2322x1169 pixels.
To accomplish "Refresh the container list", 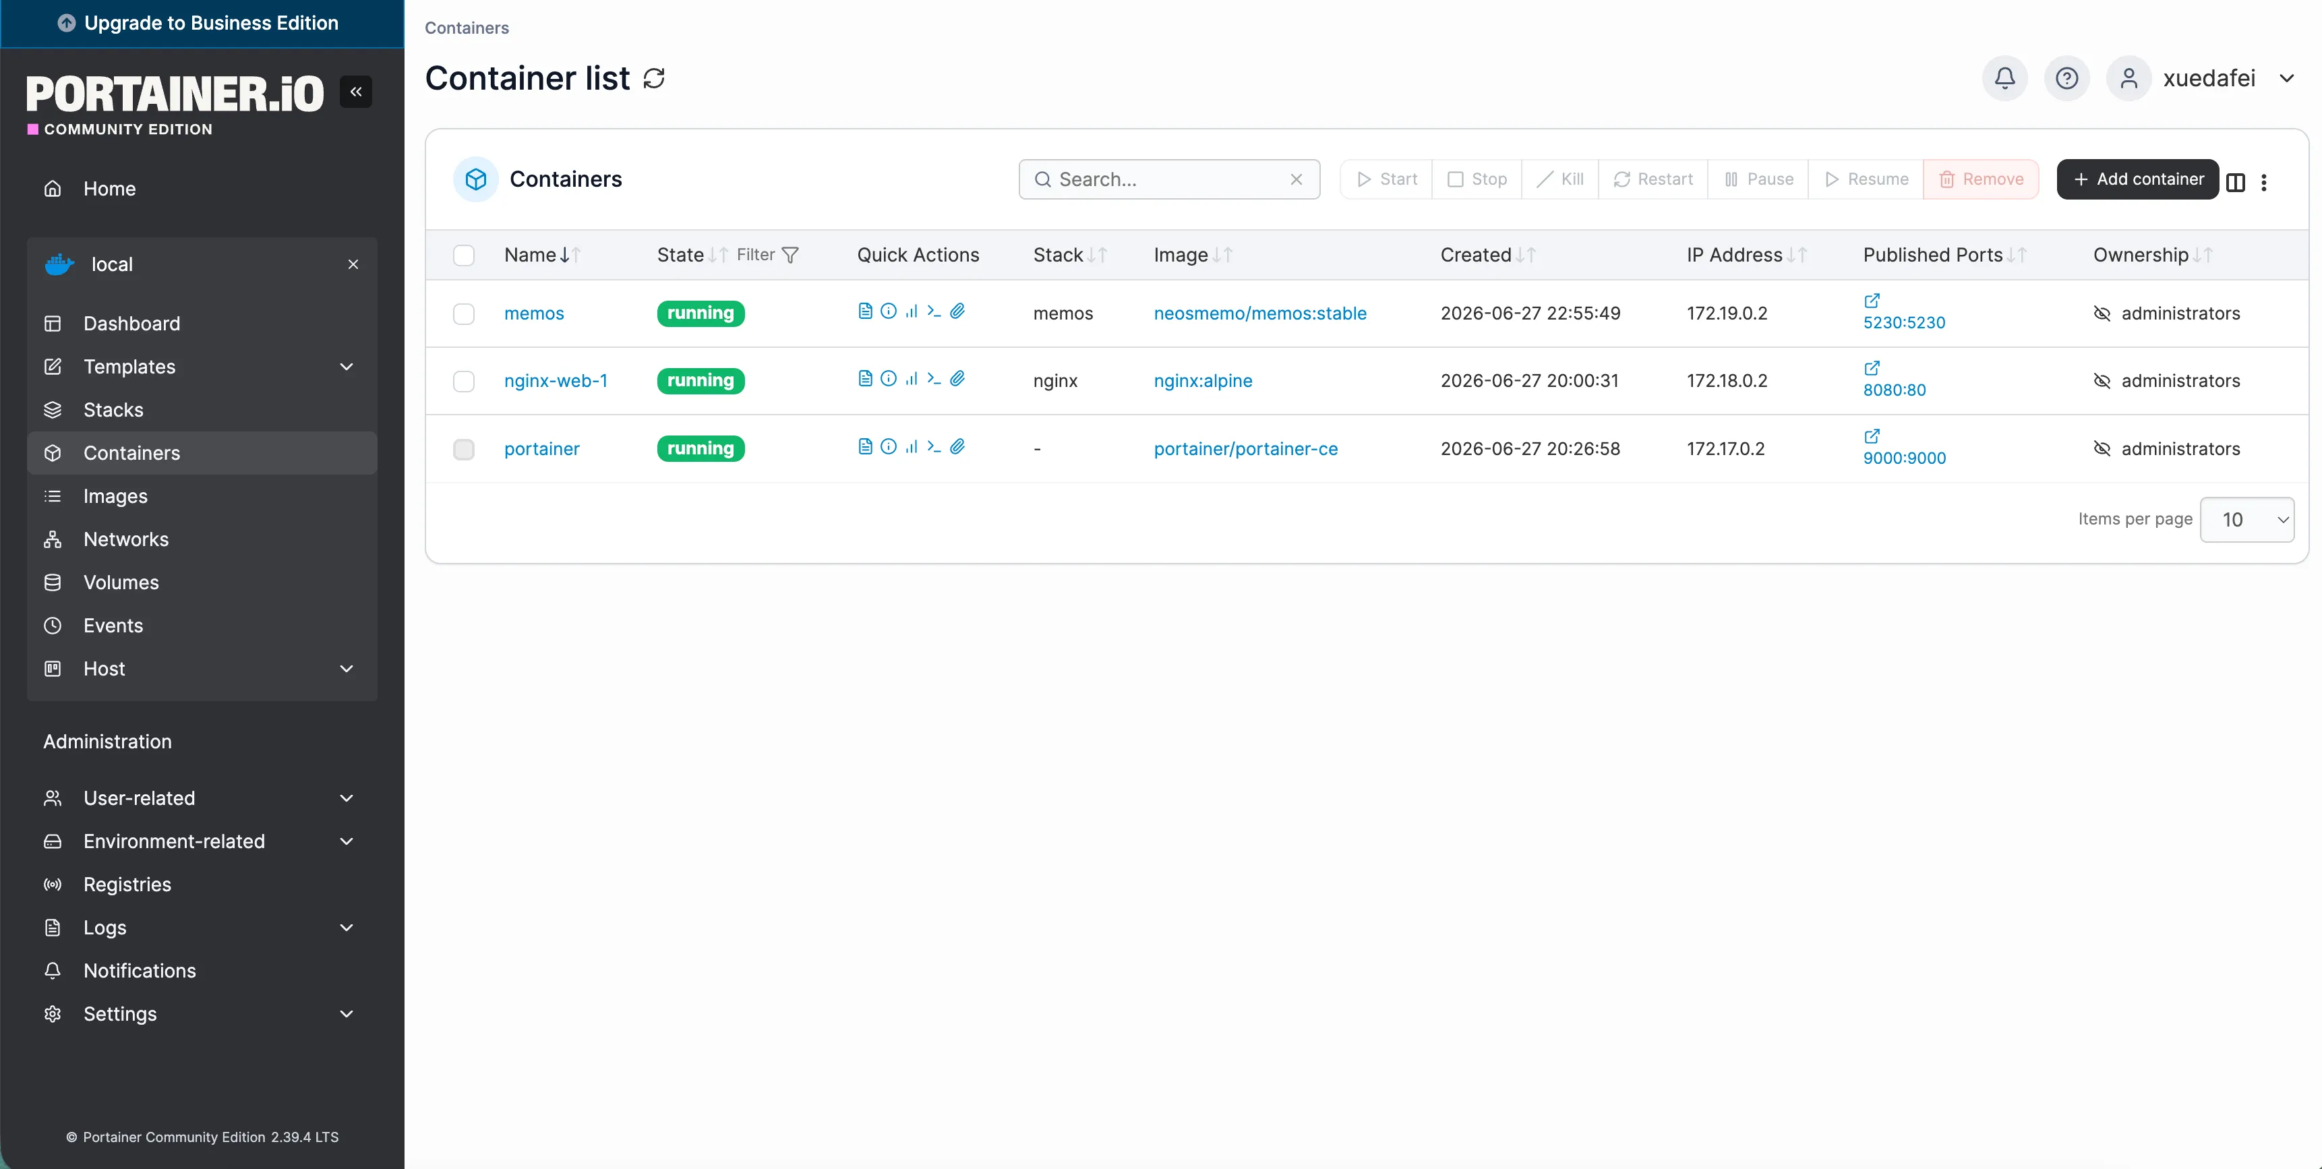I will 655,78.
